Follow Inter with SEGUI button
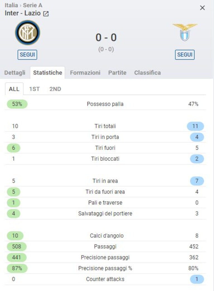This screenshot has height=291, width=214. tap(27, 55)
